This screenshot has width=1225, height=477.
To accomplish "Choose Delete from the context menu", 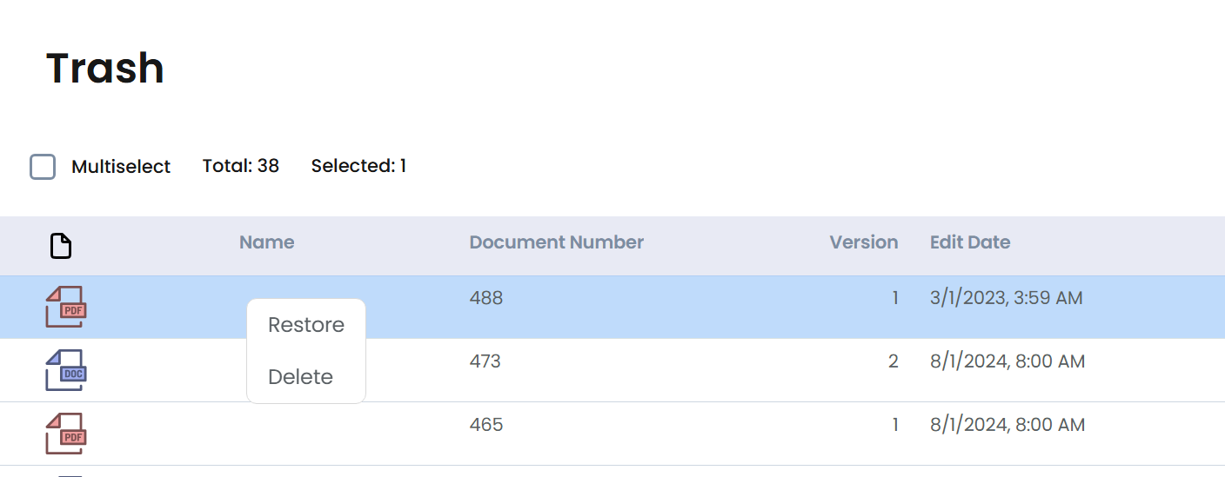I will (301, 377).
